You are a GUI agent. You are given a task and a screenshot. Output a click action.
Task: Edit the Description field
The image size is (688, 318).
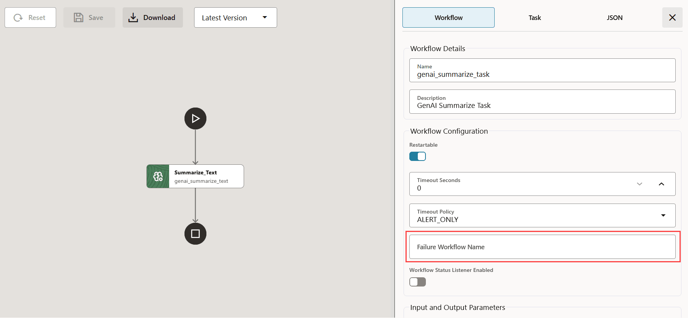point(542,102)
